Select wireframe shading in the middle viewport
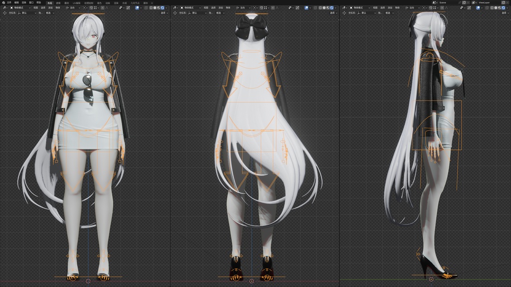 click(x=320, y=8)
